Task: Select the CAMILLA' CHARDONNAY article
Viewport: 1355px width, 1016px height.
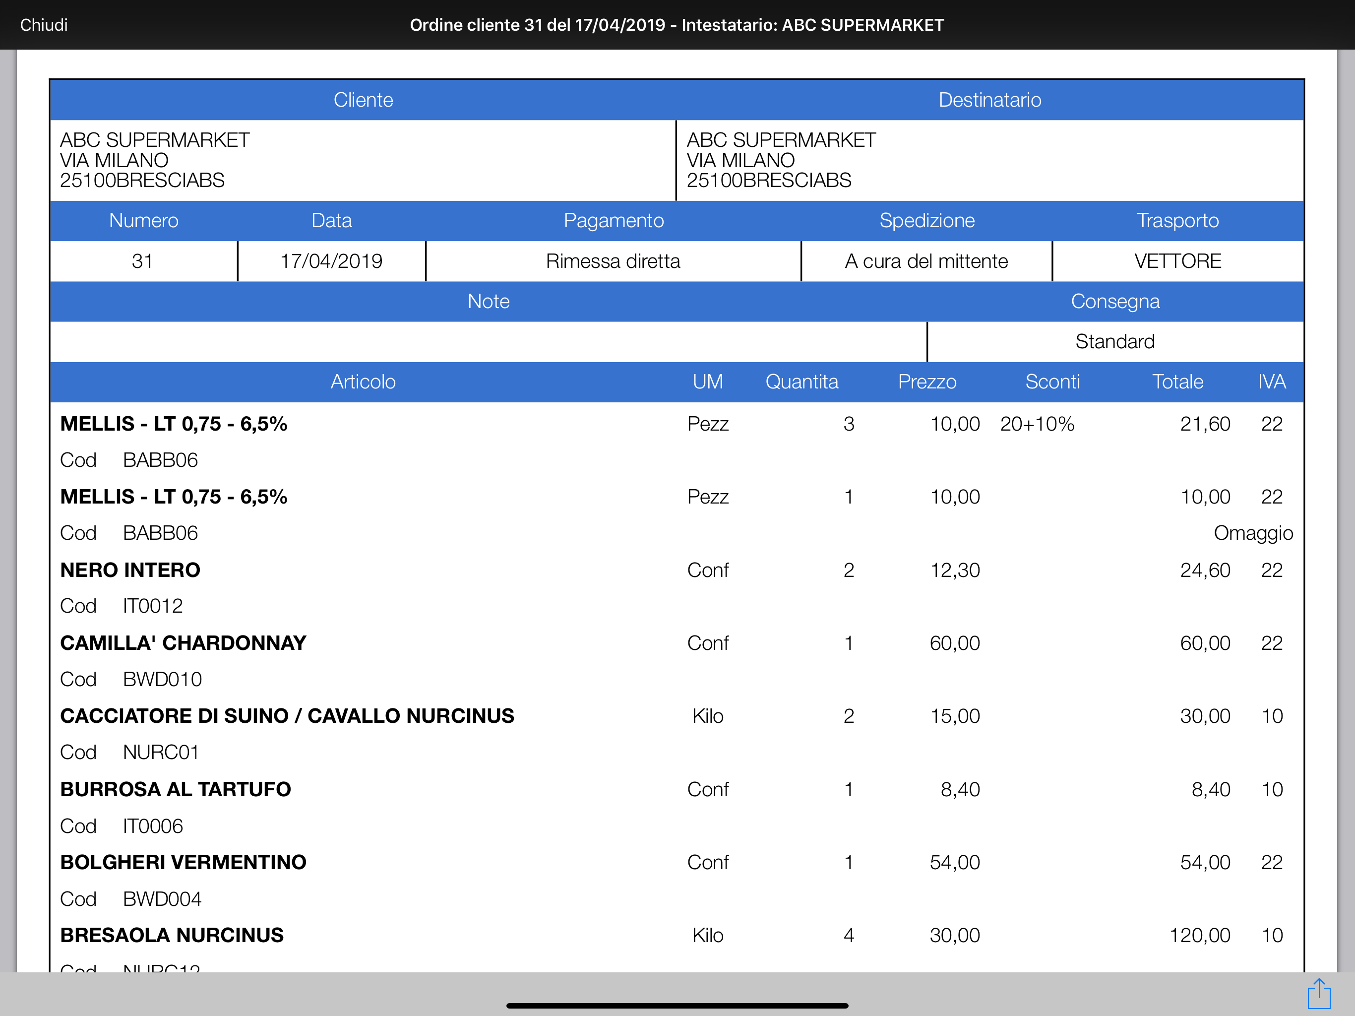Action: [x=183, y=643]
